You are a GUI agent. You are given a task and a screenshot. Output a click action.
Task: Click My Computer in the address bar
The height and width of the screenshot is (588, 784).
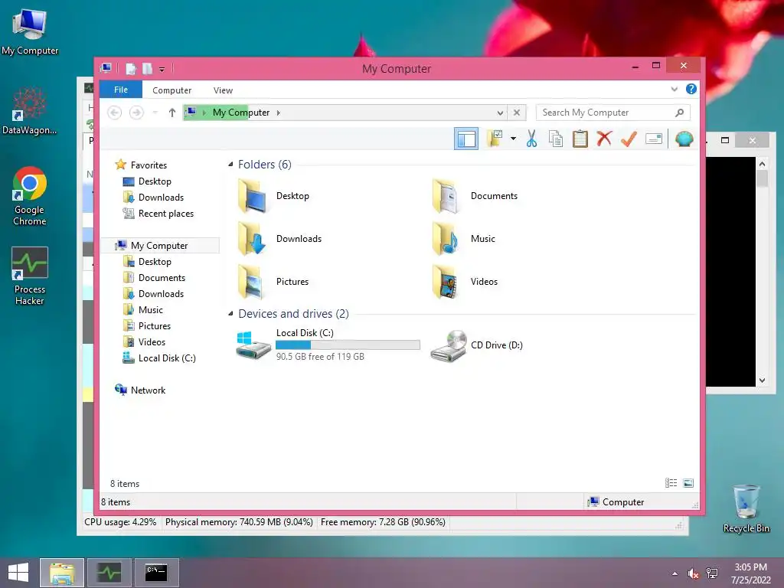241,113
